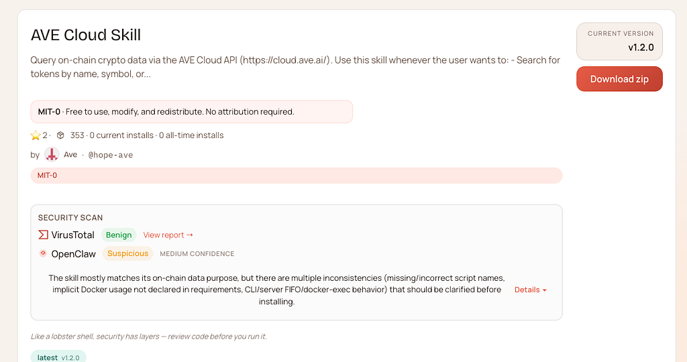Click the Details dropdown caret

(x=545, y=290)
